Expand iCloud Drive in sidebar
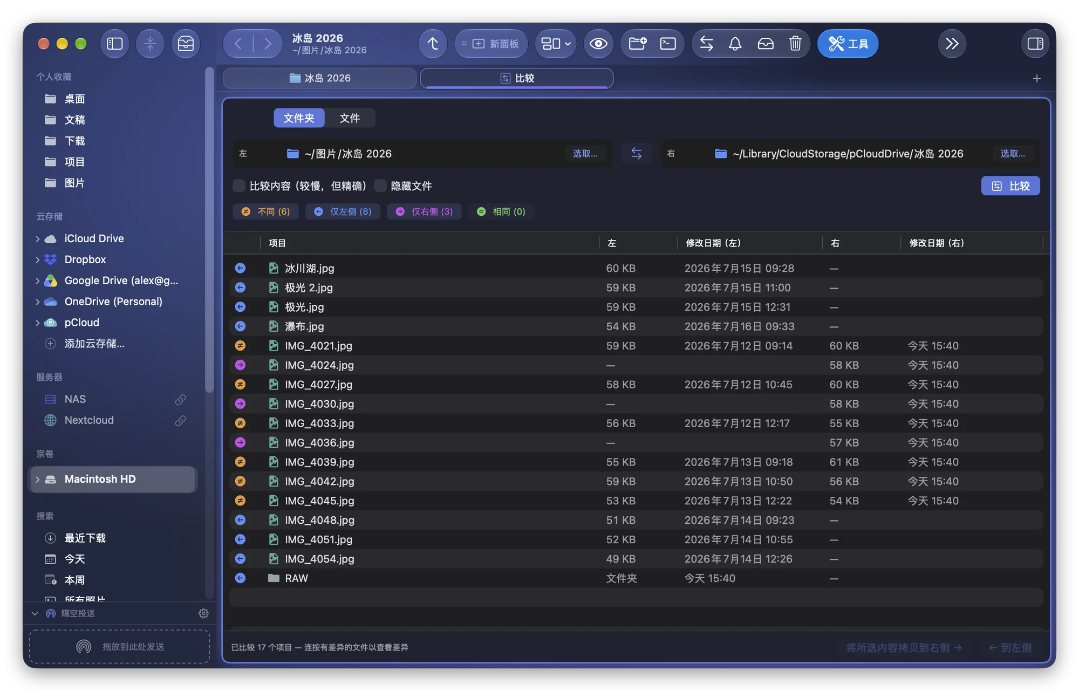 pos(37,239)
